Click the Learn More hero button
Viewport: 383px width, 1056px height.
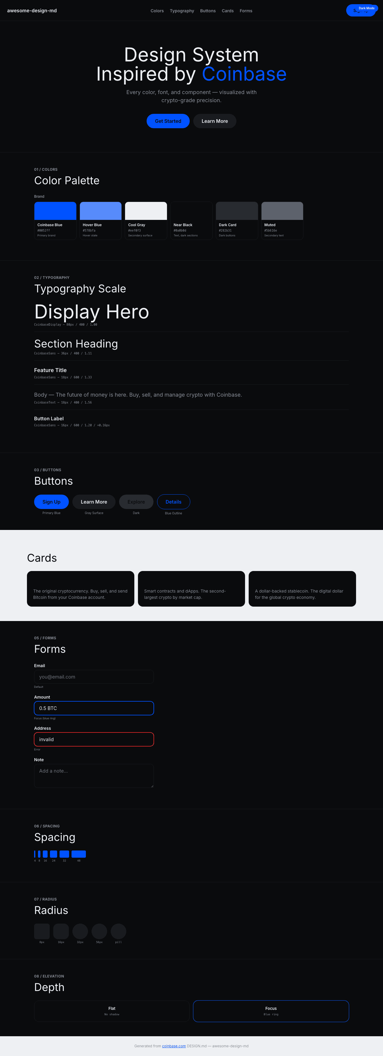pos(215,121)
